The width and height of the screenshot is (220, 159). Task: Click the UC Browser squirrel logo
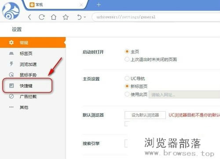[11, 11]
